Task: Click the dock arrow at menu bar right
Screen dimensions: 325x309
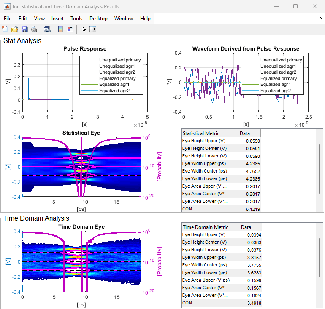Action: (x=321, y=19)
